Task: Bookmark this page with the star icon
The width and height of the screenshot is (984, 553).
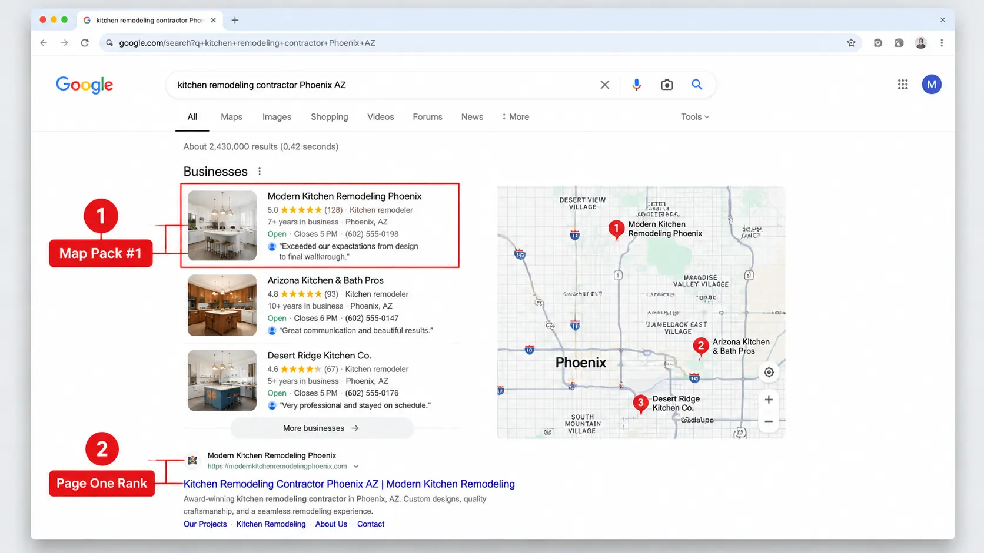Action: tap(851, 43)
